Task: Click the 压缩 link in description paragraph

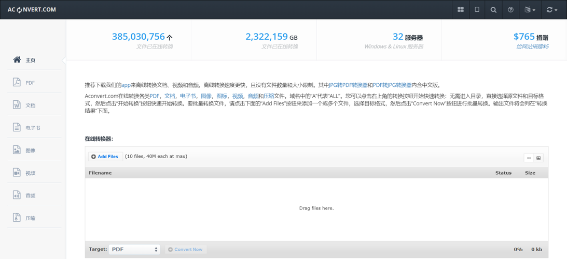Action: [269, 96]
